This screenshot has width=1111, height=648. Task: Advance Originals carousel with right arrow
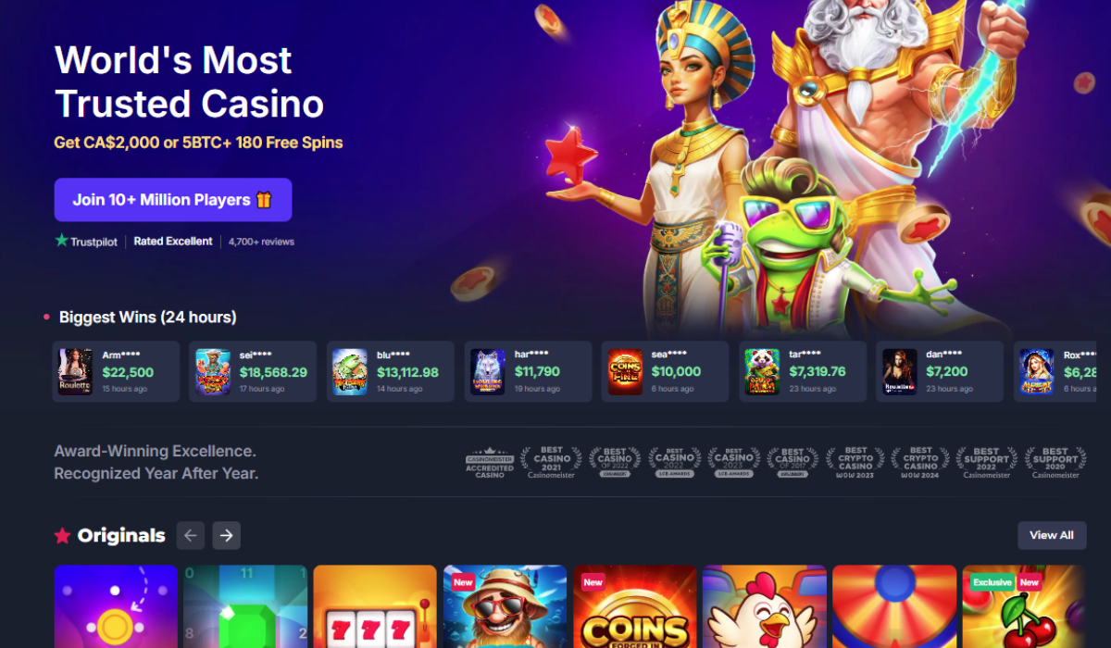pos(226,535)
